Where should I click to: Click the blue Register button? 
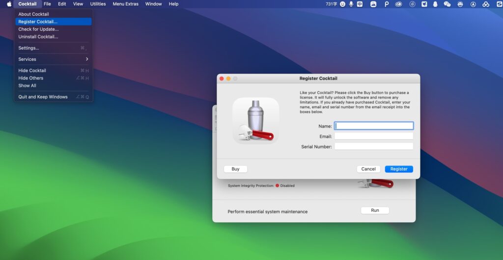pyautogui.click(x=399, y=169)
